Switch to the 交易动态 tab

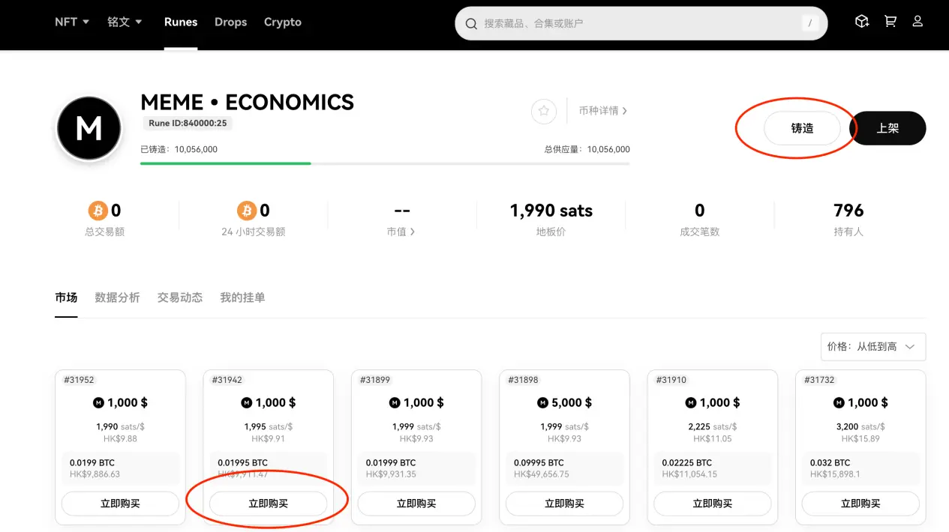coord(180,297)
